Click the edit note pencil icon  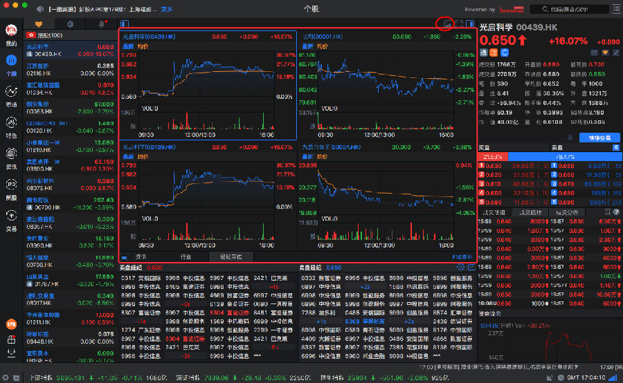(616, 53)
